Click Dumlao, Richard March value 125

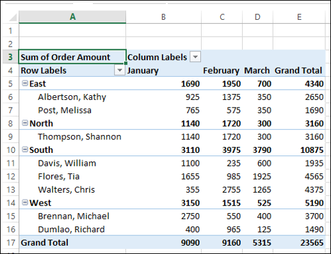[264, 229]
